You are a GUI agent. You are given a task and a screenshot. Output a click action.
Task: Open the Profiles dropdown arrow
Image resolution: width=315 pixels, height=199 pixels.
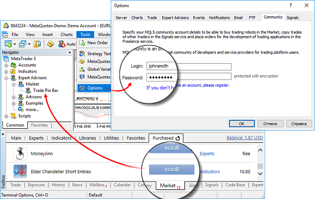29,44
